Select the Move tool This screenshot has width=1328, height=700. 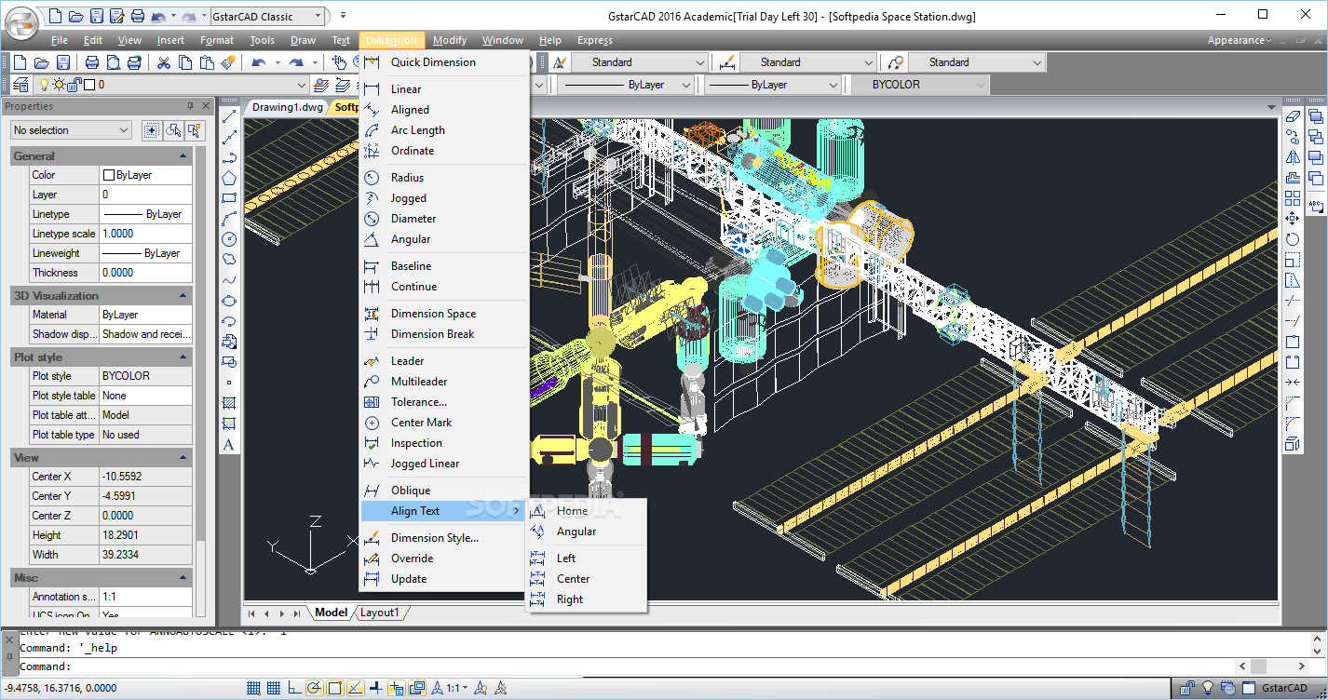point(1292,219)
